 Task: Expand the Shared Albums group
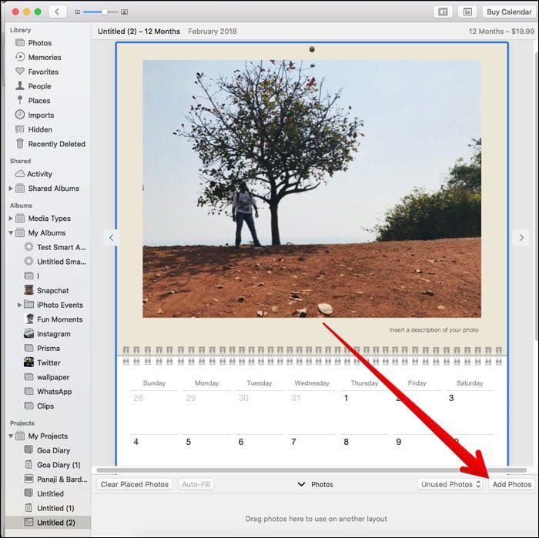(11, 189)
